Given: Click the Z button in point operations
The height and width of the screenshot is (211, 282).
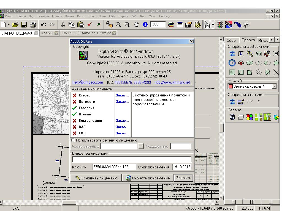Looking at the screenshot, I should coord(258,102).
